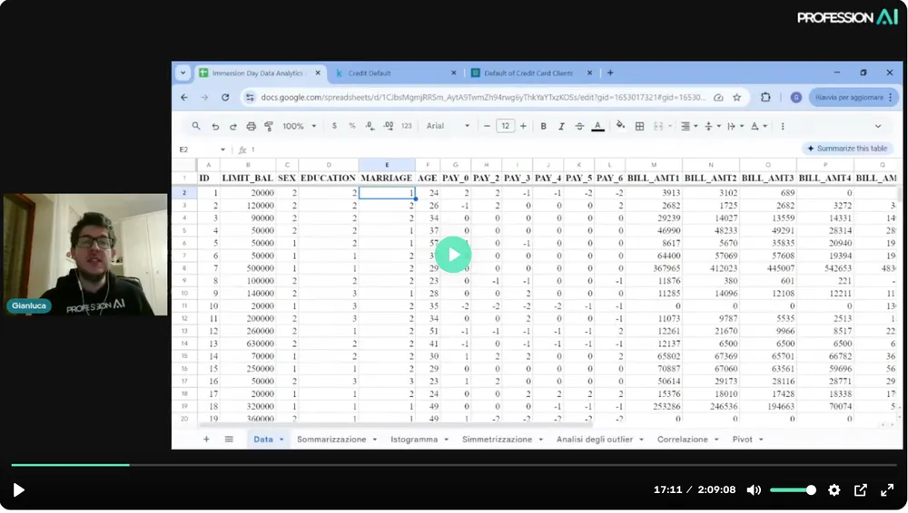Click the bottom-left play button
This screenshot has width=908, height=513.
[18, 490]
